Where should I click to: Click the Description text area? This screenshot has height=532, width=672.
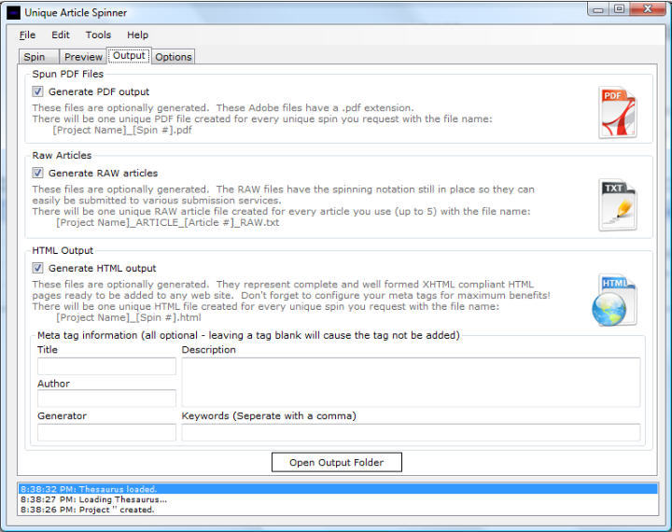(x=411, y=382)
